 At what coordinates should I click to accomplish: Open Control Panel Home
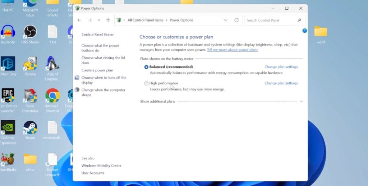(x=97, y=34)
